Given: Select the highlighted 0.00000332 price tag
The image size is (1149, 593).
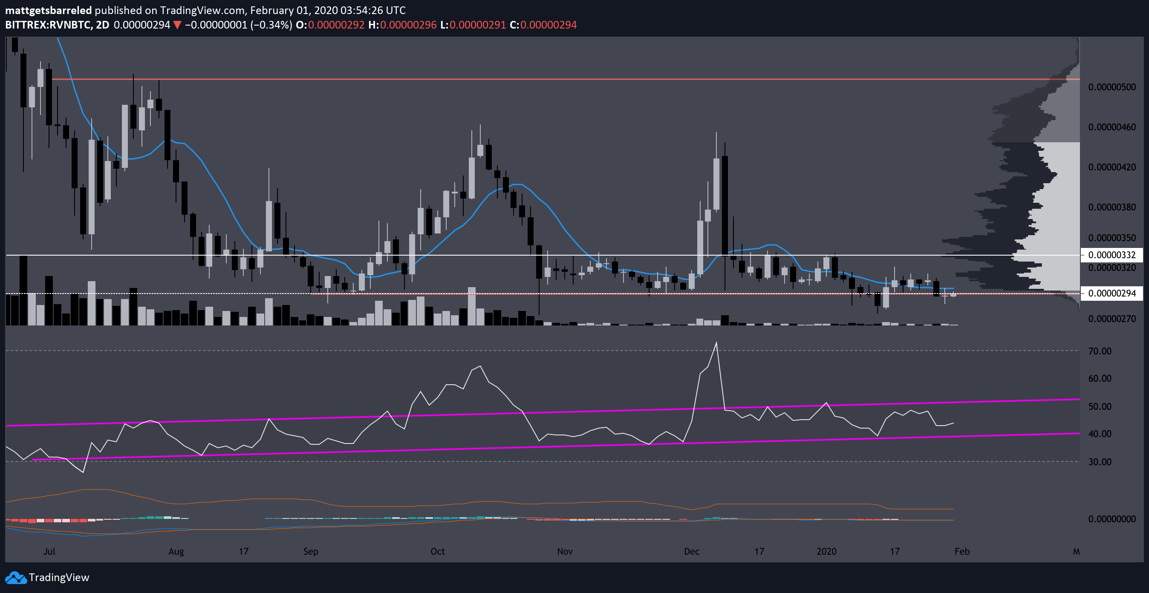Looking at the screenshot, I should pyautogui.click(x=1111, y=255).
